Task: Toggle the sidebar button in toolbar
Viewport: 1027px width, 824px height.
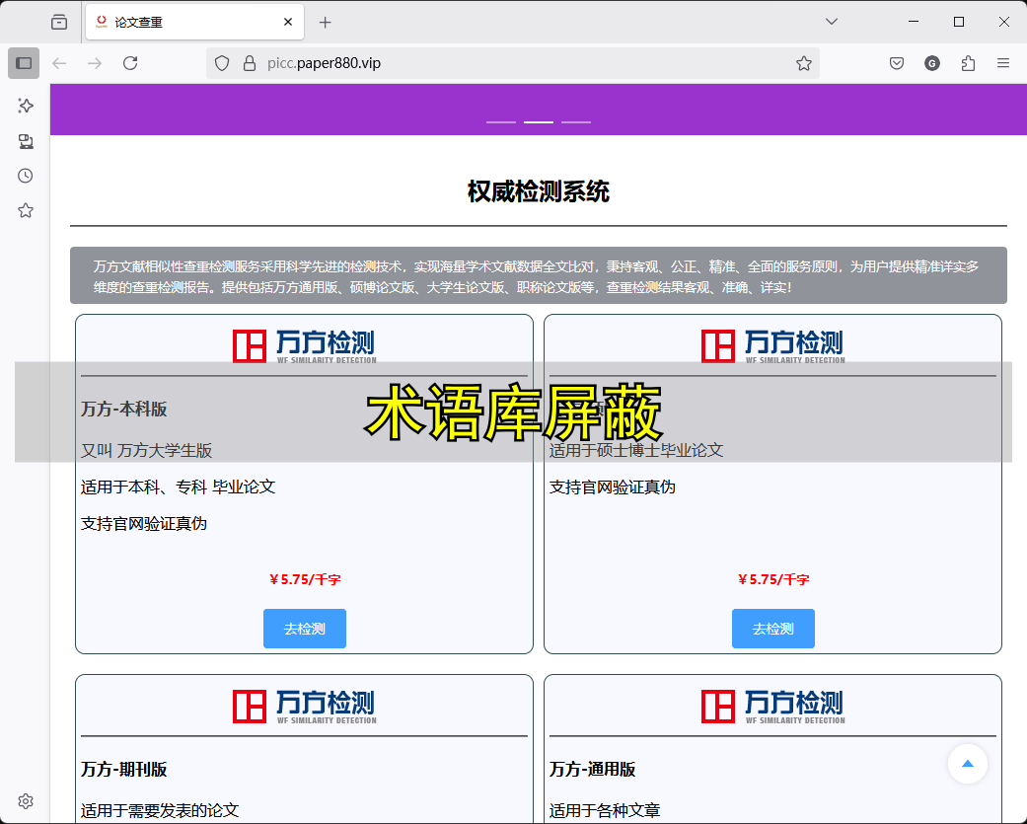Action: click(x=24, y=63)
